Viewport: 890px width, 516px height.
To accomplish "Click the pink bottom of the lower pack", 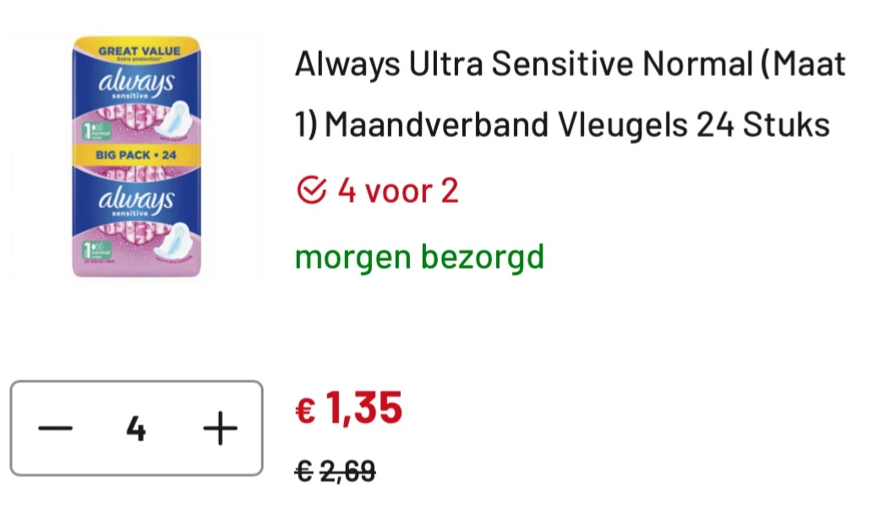I will [136, 266].
